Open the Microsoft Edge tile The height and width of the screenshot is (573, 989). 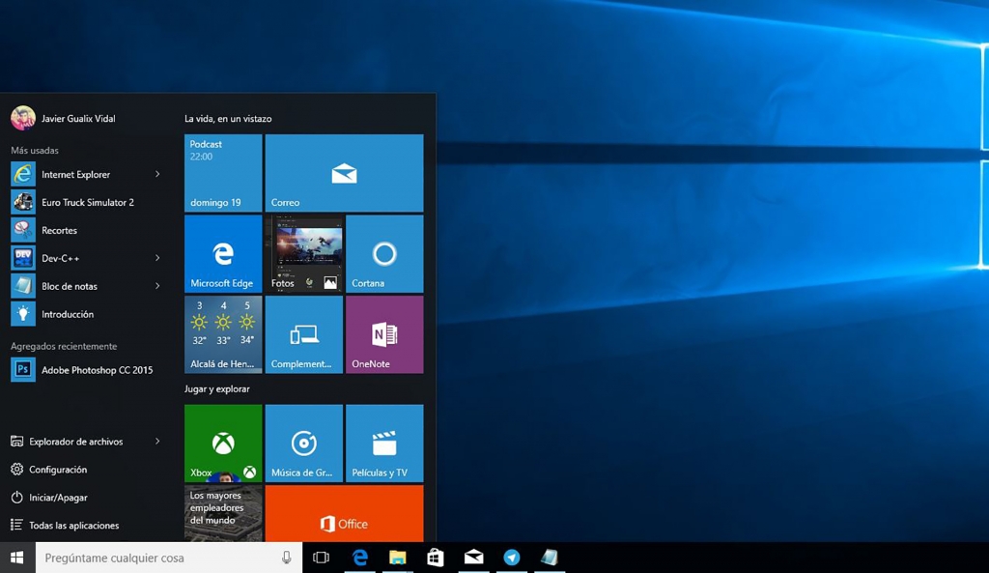click(x=223, y=254)
